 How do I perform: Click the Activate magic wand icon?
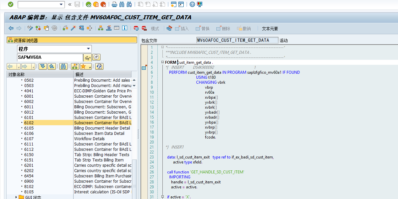[x=73, y=28]
